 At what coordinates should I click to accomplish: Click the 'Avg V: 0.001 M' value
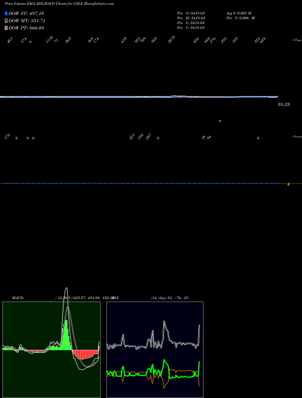click(239, 13)
